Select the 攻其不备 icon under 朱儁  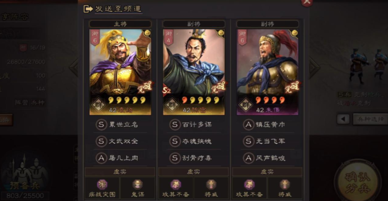point(249,184)
